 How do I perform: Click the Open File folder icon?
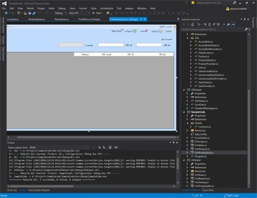25,13
